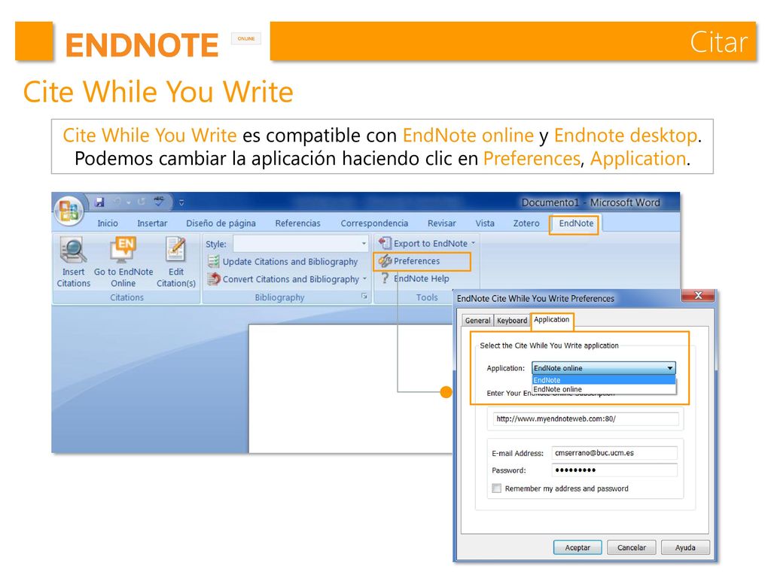
Task: Choose the highlighted EndNote option in list
Action: (x=604, y=380)
